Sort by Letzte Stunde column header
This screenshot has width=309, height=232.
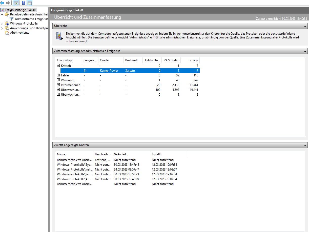click(152, 60)
